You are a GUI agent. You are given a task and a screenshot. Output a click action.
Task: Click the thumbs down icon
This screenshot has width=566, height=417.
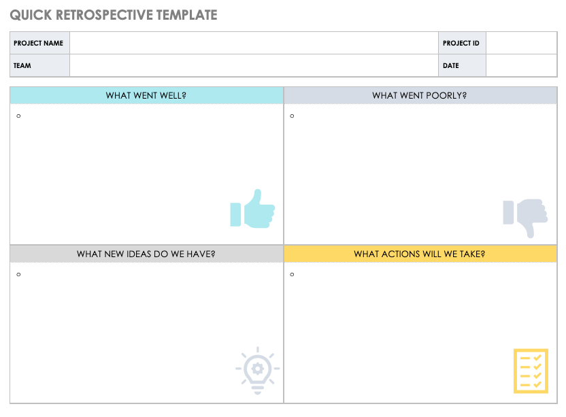coord(525,217)
